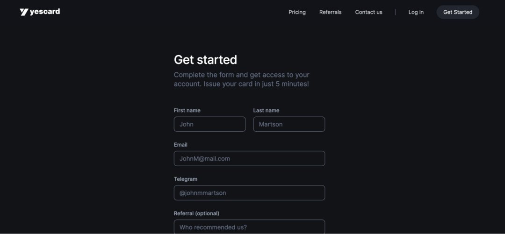Click into the Last name field

click(x=289, y=124)
